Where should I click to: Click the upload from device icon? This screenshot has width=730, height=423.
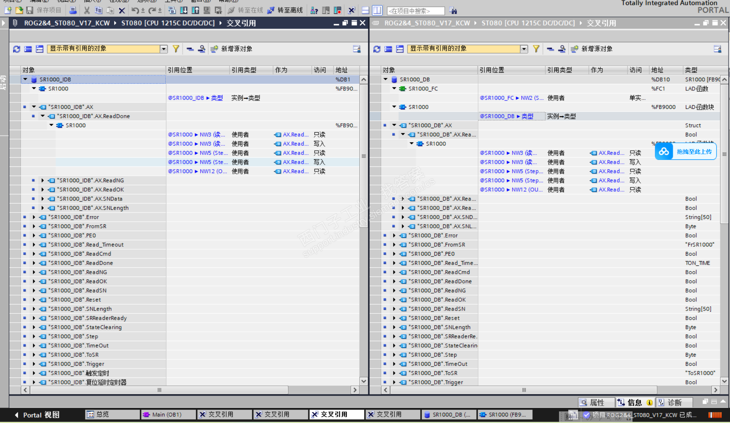point(196,10)
